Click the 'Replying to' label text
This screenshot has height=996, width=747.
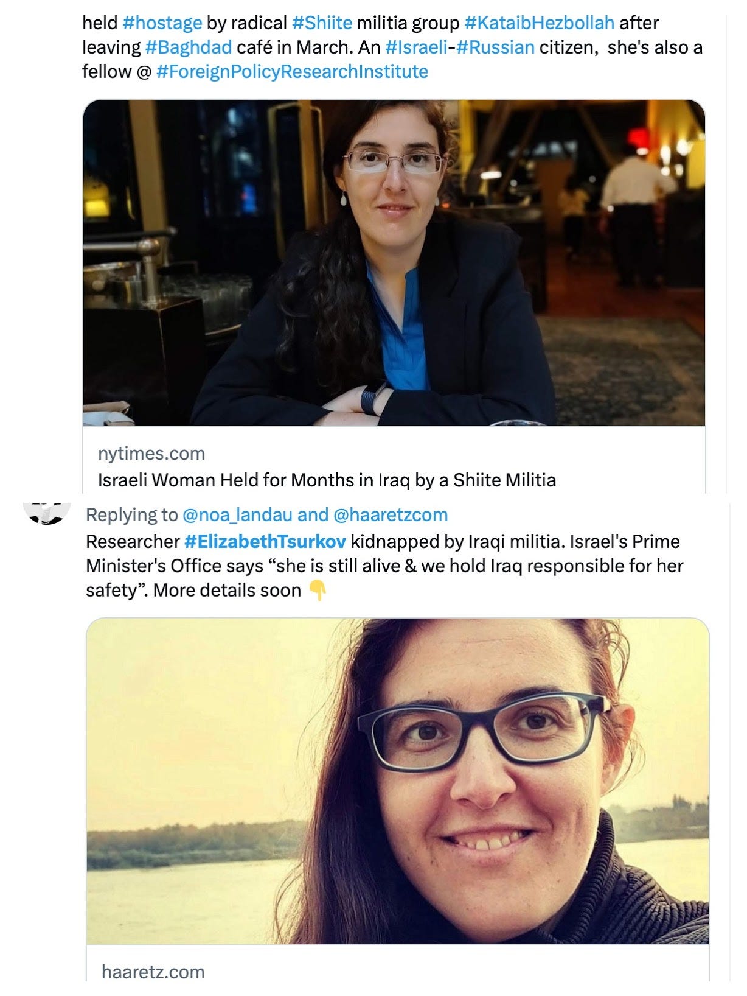coord(132,515)
